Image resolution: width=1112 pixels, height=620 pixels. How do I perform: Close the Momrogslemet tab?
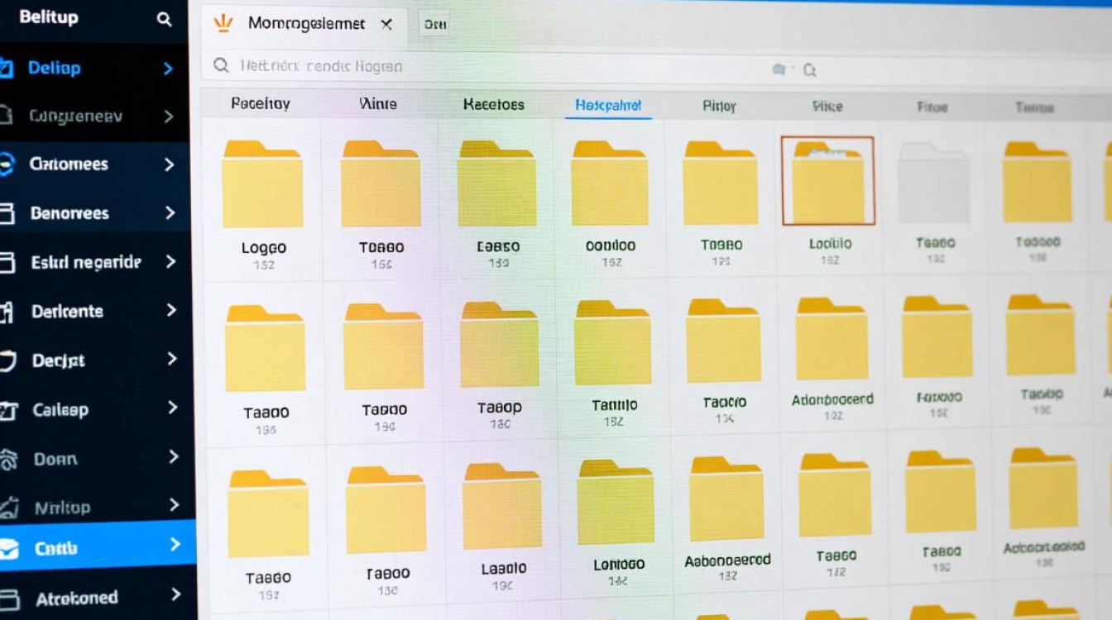point(386,24)
